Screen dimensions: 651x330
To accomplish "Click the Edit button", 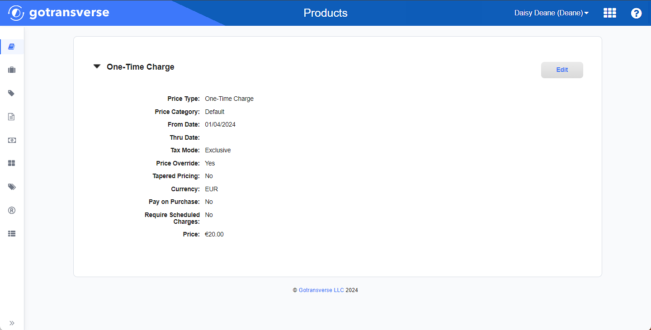I will 562,70.
